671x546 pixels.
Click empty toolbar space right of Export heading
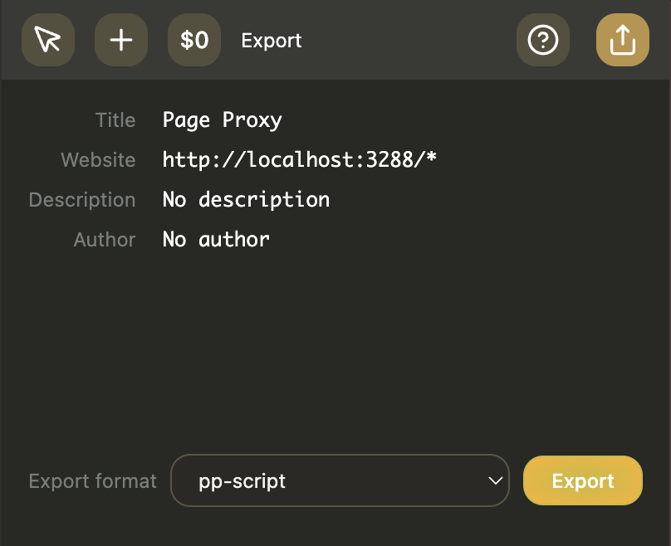coord(407,40)
